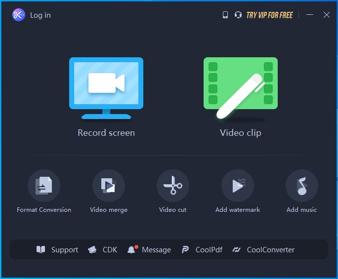The image size is (338, 279).
Task: Click the Video merge label
Action: pos(109,210)
